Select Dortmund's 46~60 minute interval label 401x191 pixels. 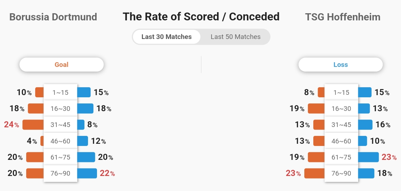coord(60,141)
